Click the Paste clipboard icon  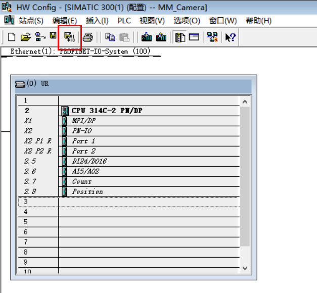coord(124,37)
